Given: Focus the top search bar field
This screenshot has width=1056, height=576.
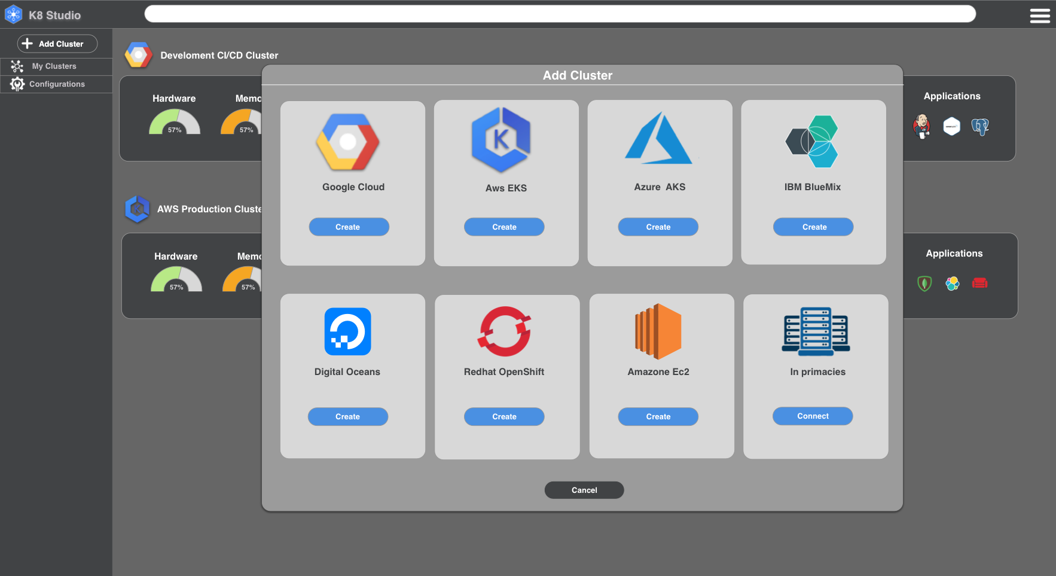Looking at the screenshot, I should click(x=560, y=14).
